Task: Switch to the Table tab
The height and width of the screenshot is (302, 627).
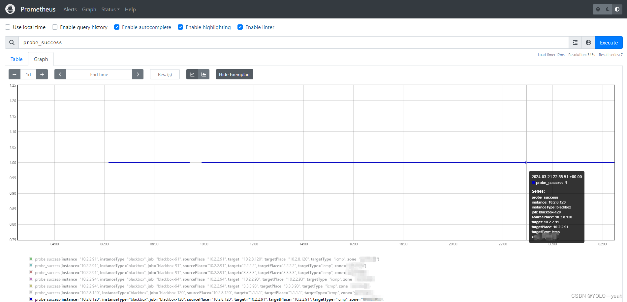Action: 16,59
